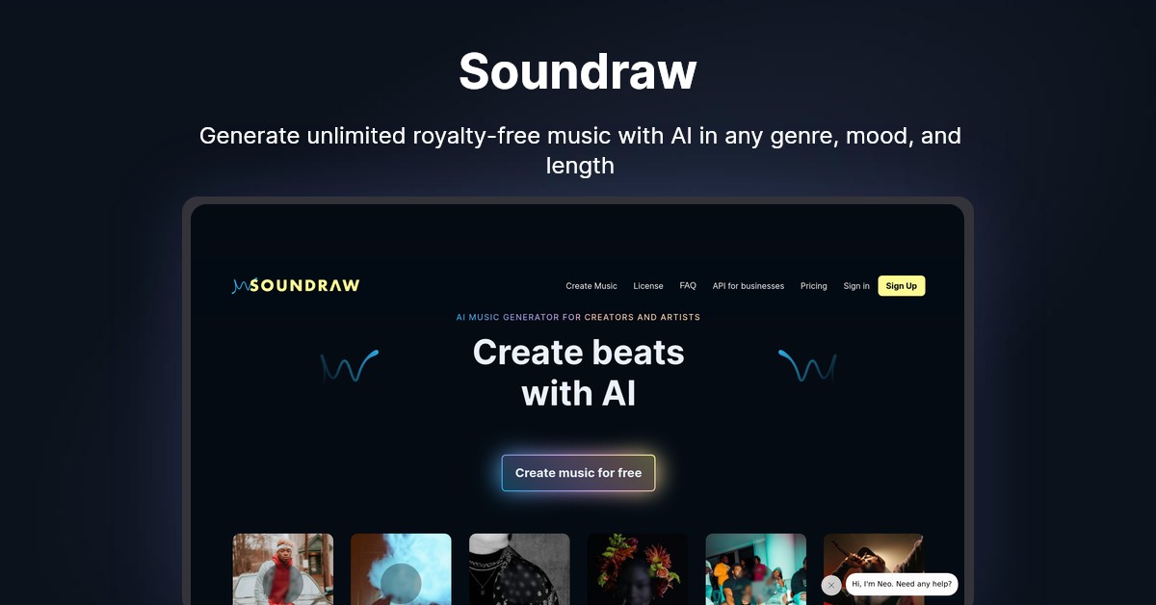Screen dimensions: 1156x605
Task: Open the Create Music nav item
Action: [x=591, y=286]
